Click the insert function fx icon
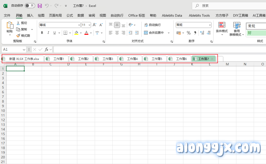 pyautogui.click(x=47, y=49)
